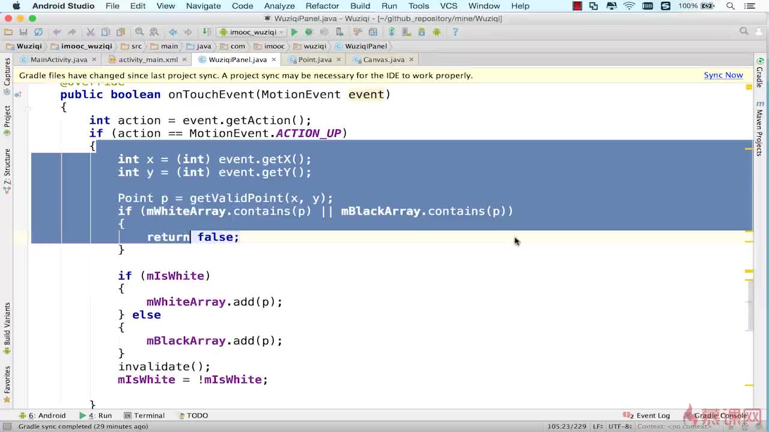Click the Wuziqi breadcrumb

pos(24,46)
